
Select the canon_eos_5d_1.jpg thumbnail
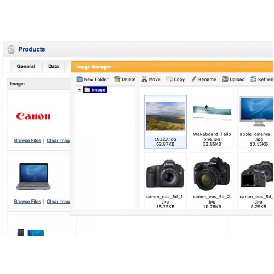pyautogui.click(x=165, y=181)
